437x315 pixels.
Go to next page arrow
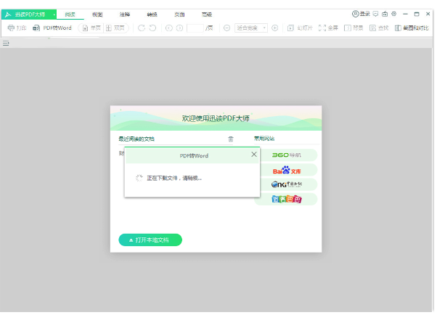[179, 28]
